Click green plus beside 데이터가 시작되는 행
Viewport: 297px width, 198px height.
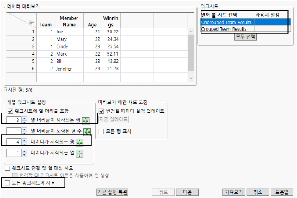click(80, 142)
